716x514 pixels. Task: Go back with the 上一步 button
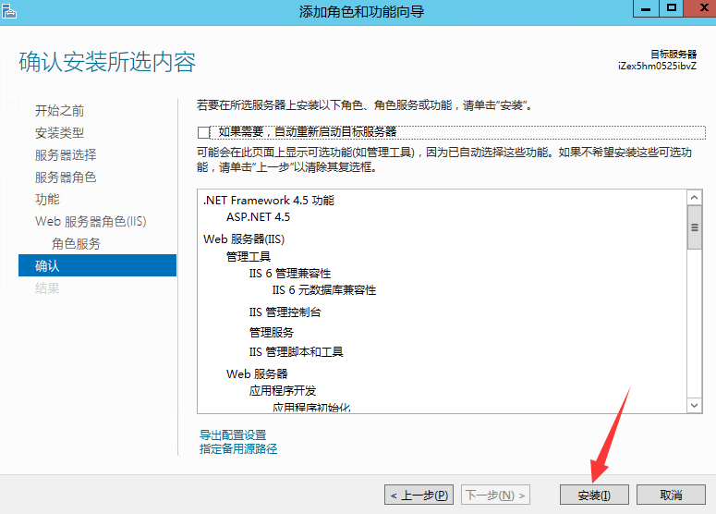[x=419, y=495]
